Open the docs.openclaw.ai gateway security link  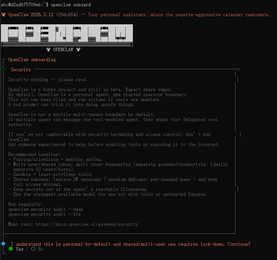coord(87,224)
